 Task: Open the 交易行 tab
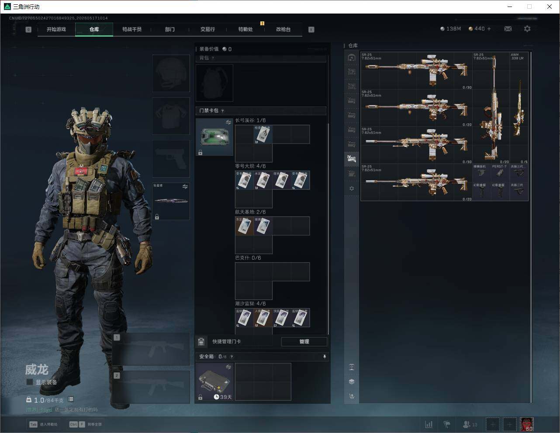(207, 29)
